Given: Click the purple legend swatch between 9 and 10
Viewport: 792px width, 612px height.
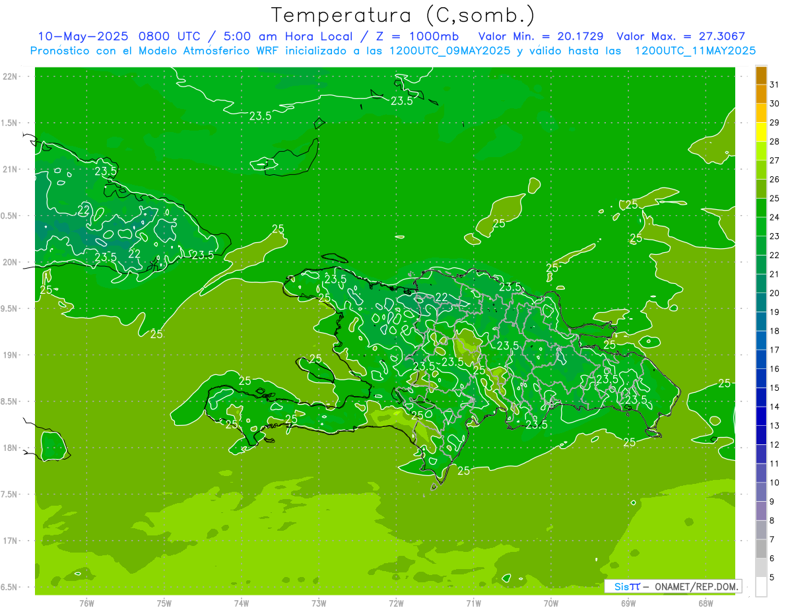Looking at the screenshot, I should point(761,492).
